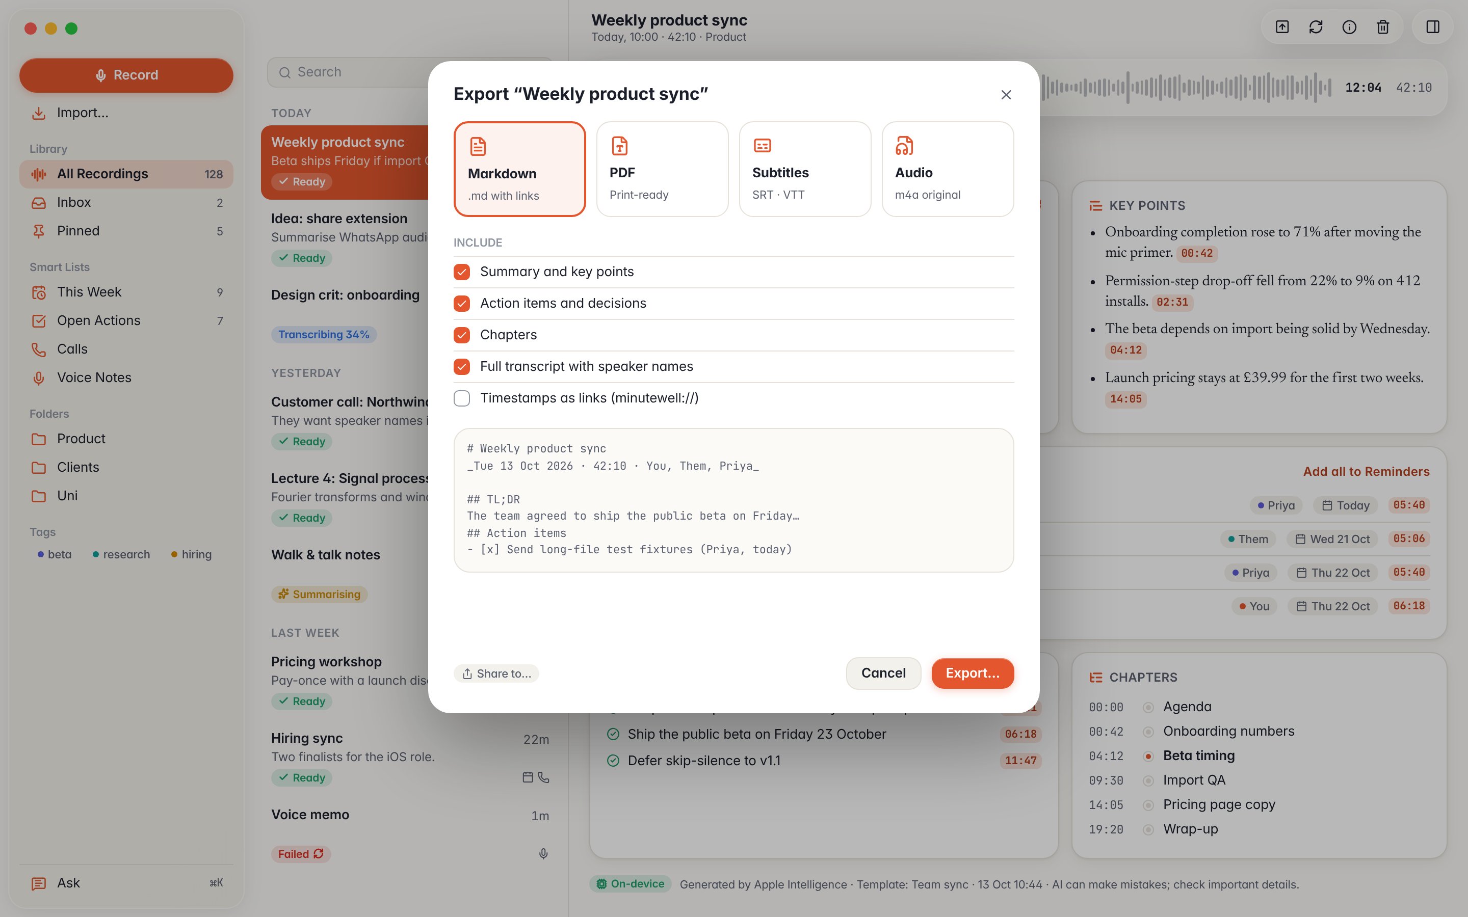Filter by the research tag
The height and width of the screenshot is (917, 1468).
121,554
